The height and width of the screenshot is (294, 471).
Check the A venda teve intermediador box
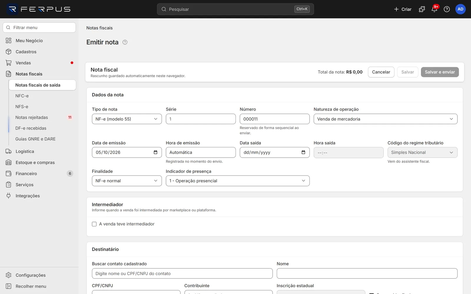pos(94,224)
